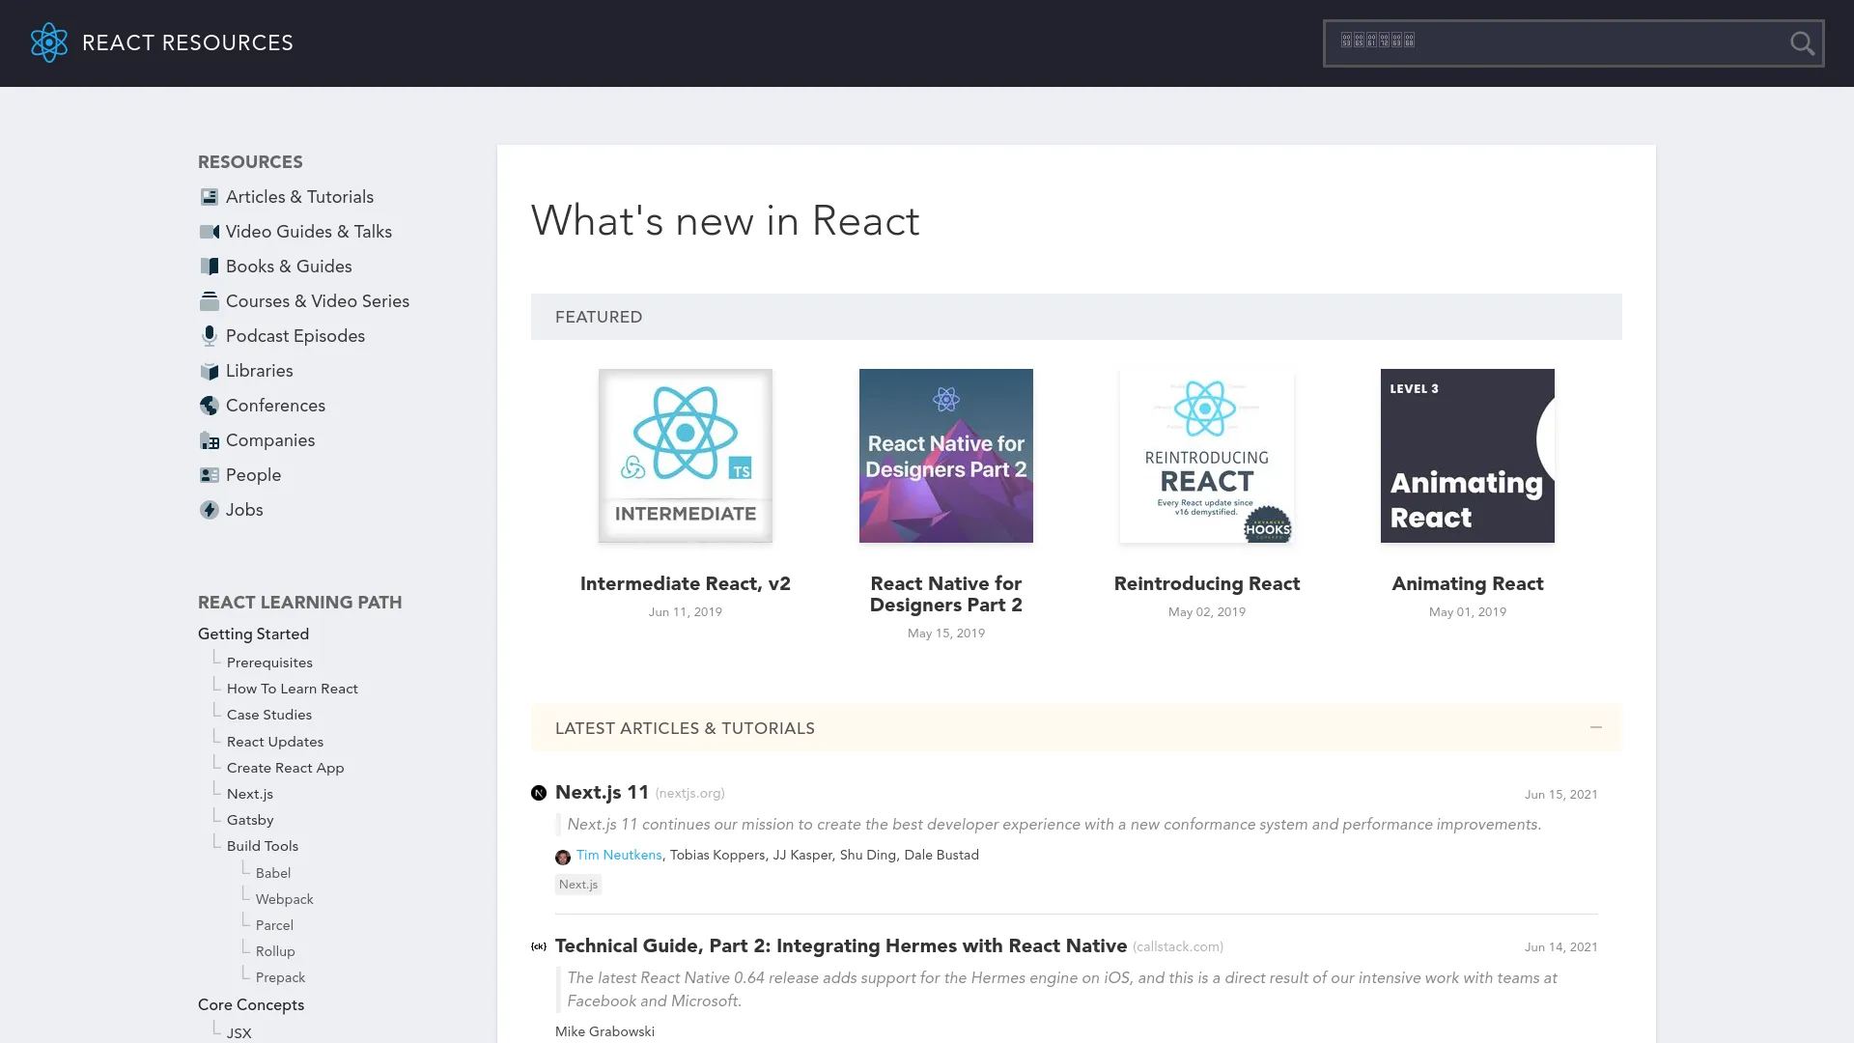The height and width of the screenshot is (1043, 1854).
Task: Go to Conferences page
Action: (275, 406)
